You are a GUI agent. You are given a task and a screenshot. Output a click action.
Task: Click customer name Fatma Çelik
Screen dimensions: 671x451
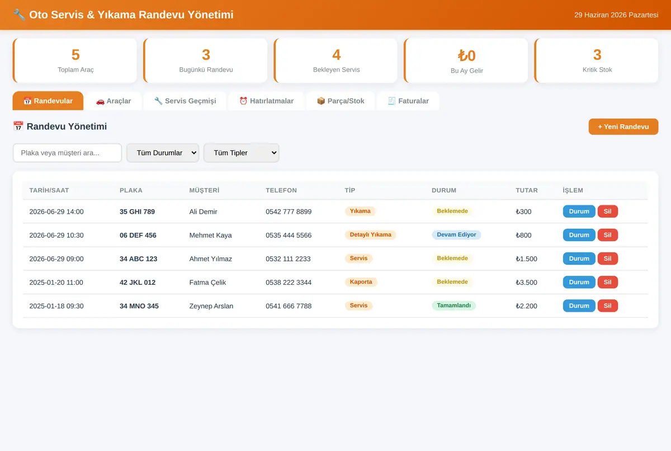(208, 282)
